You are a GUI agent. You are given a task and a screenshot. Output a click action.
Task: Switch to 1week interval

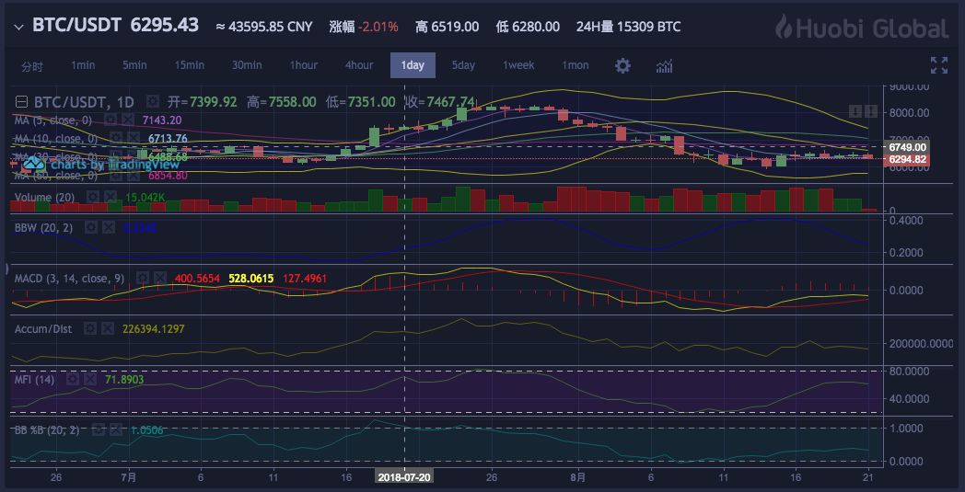point(518,65)
